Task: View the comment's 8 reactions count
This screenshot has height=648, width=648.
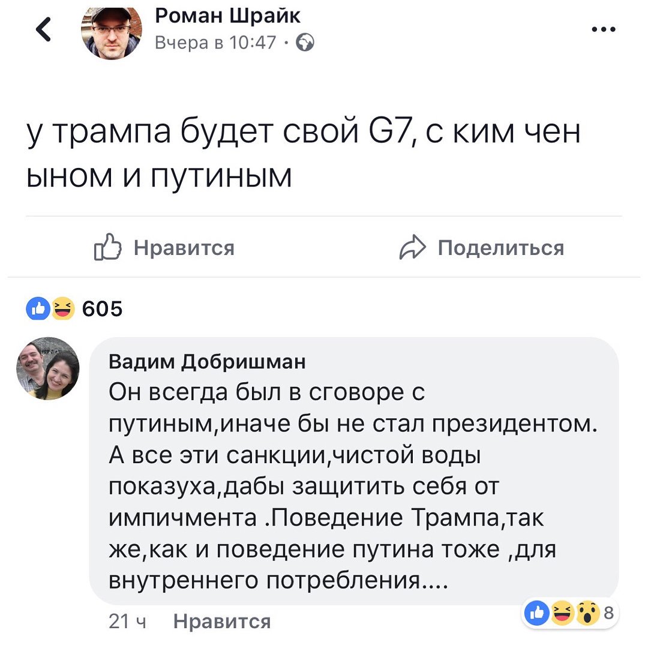Action: pos(608,613)
